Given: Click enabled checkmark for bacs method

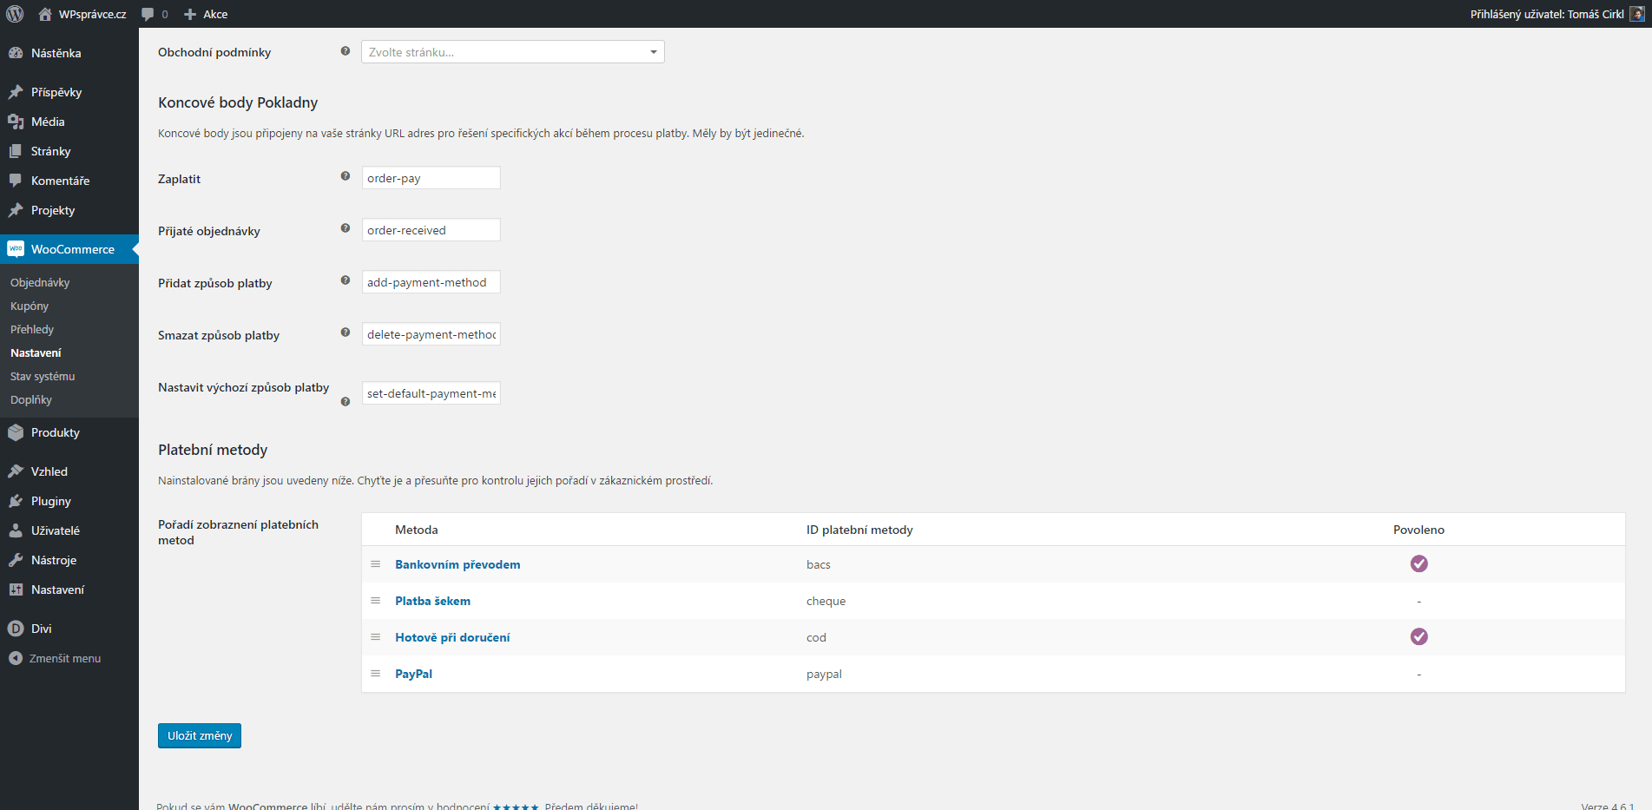Looking at the screenshot, I should tap(1419, 564).
